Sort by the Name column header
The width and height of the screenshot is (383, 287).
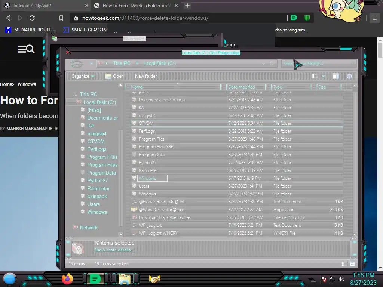(173, 87)
